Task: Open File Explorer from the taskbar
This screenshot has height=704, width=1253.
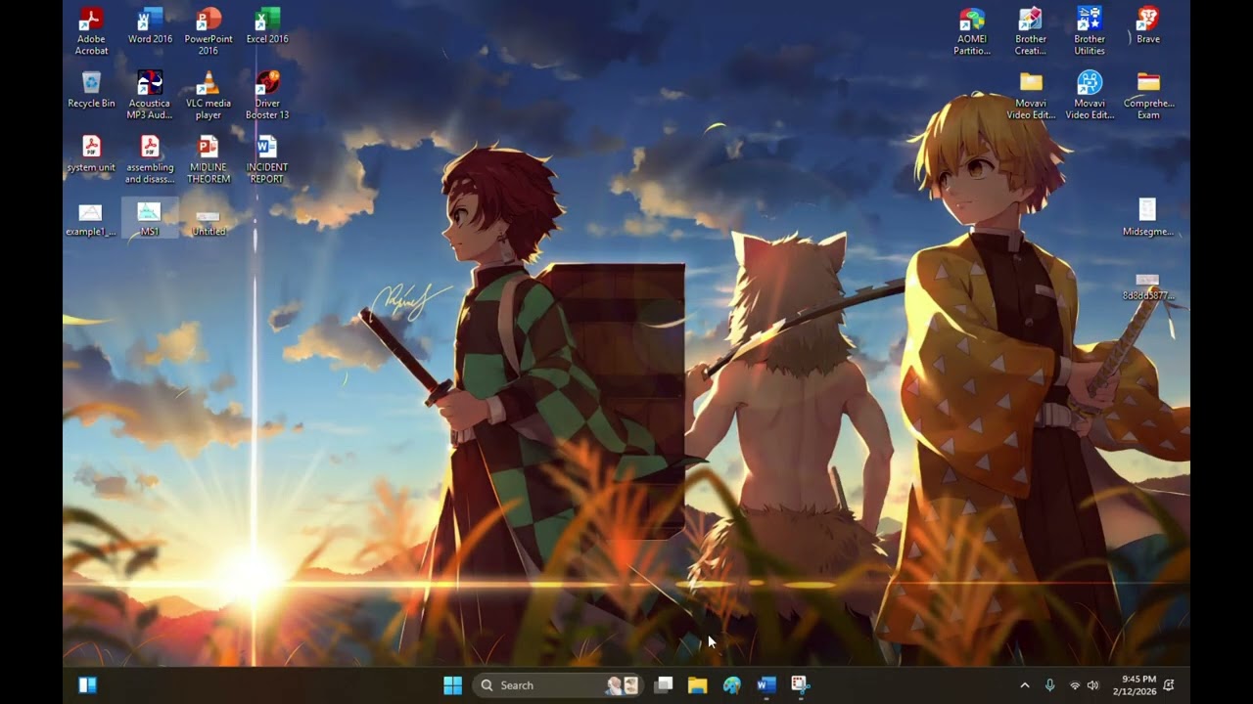Action: 697,685
